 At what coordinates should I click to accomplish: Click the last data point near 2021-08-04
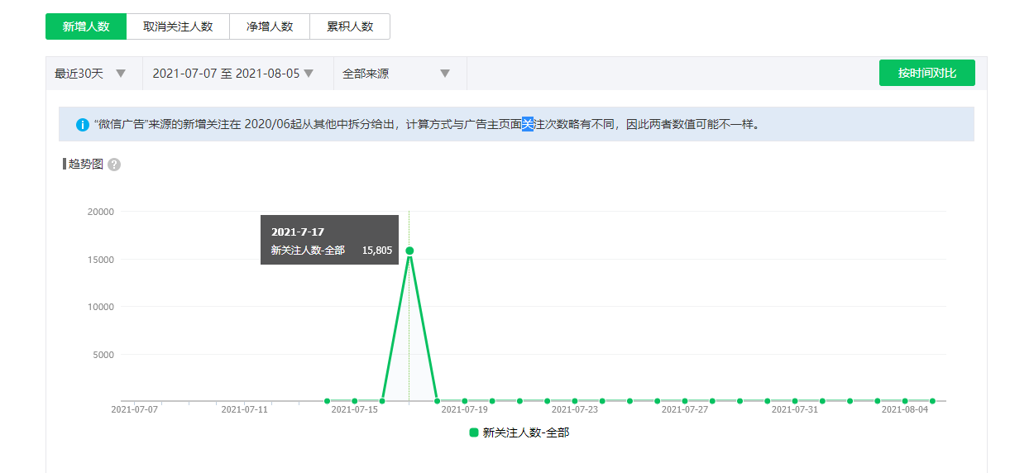point(932,401)
